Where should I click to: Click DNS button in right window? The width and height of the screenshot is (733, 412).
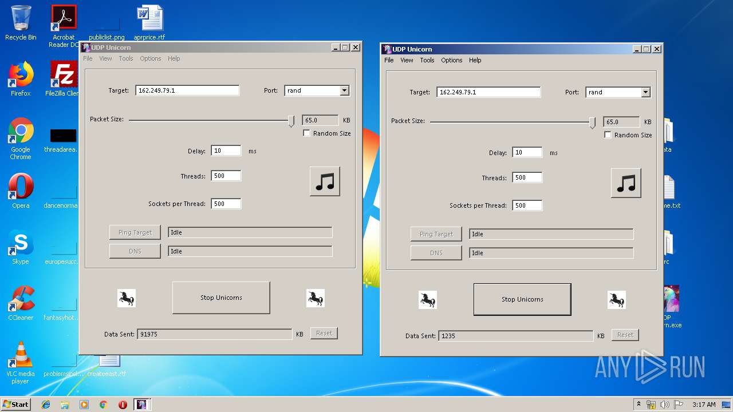click(436, 253)
